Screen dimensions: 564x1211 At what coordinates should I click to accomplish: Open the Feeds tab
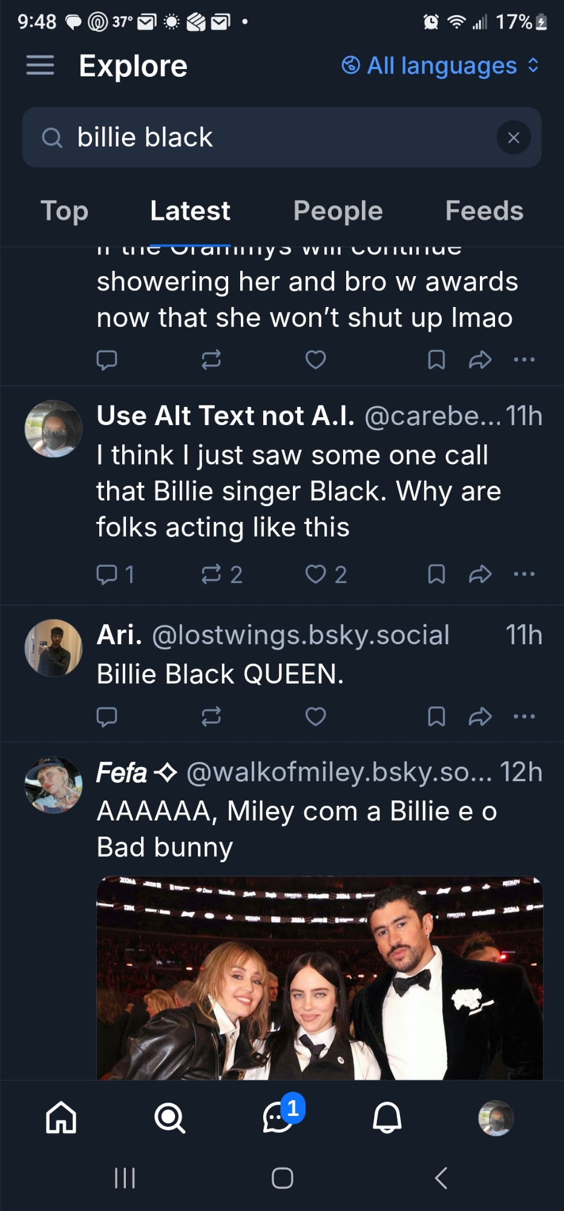coord(484,211)
